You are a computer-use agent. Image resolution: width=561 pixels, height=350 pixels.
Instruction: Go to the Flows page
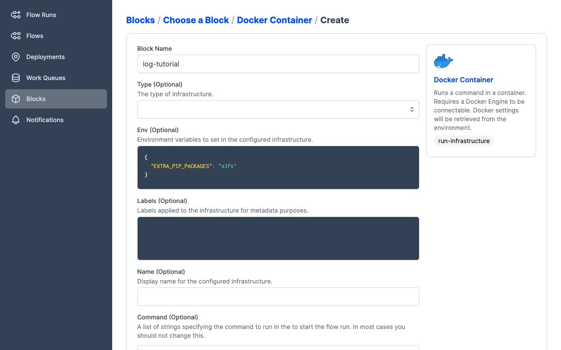pyautogui.click(x=56, y=36)
